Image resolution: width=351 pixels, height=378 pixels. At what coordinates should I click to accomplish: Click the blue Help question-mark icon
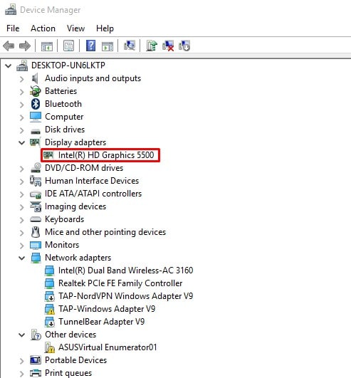tap(90, 46)
